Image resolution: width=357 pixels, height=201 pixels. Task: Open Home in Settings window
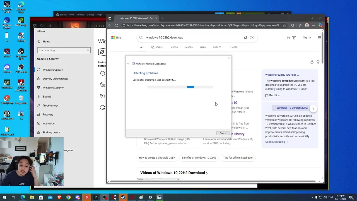click(x=47, y=42)
